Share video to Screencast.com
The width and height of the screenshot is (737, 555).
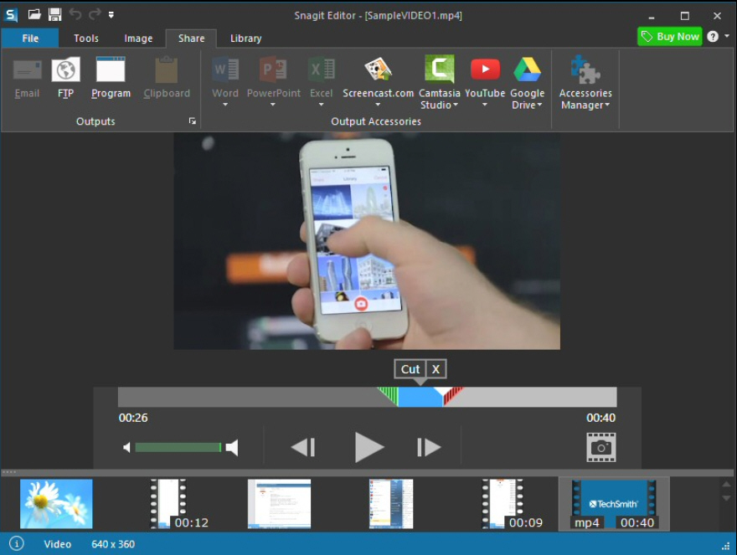pos(378,70)
